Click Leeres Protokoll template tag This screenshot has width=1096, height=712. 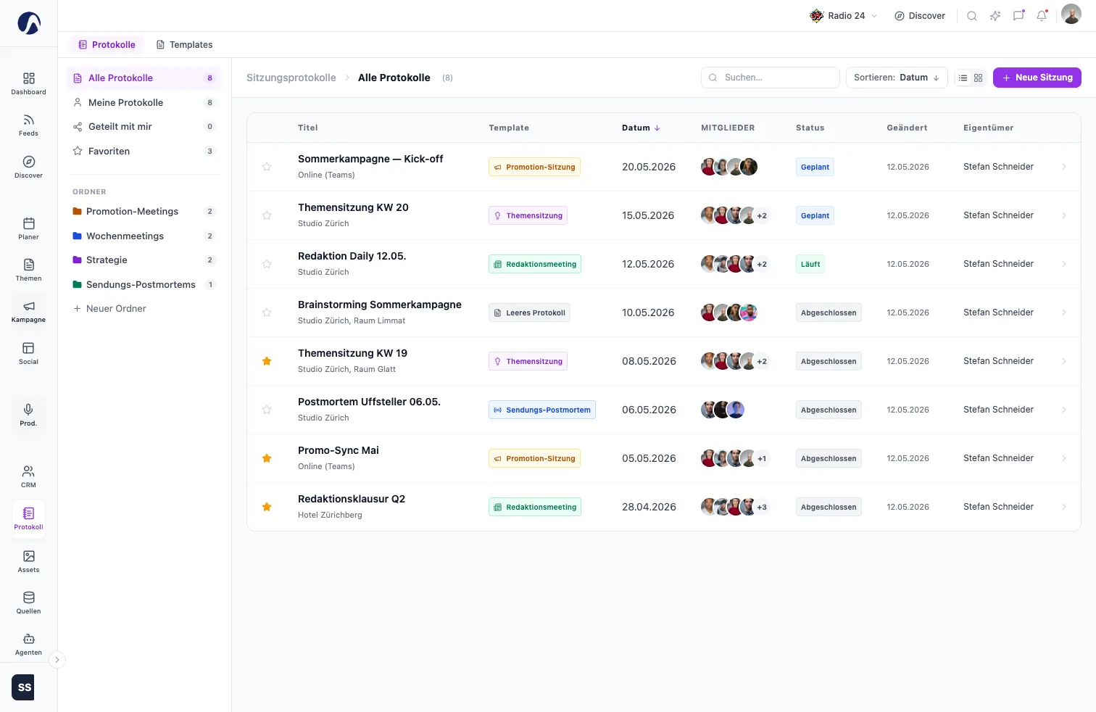click(529, 312)
